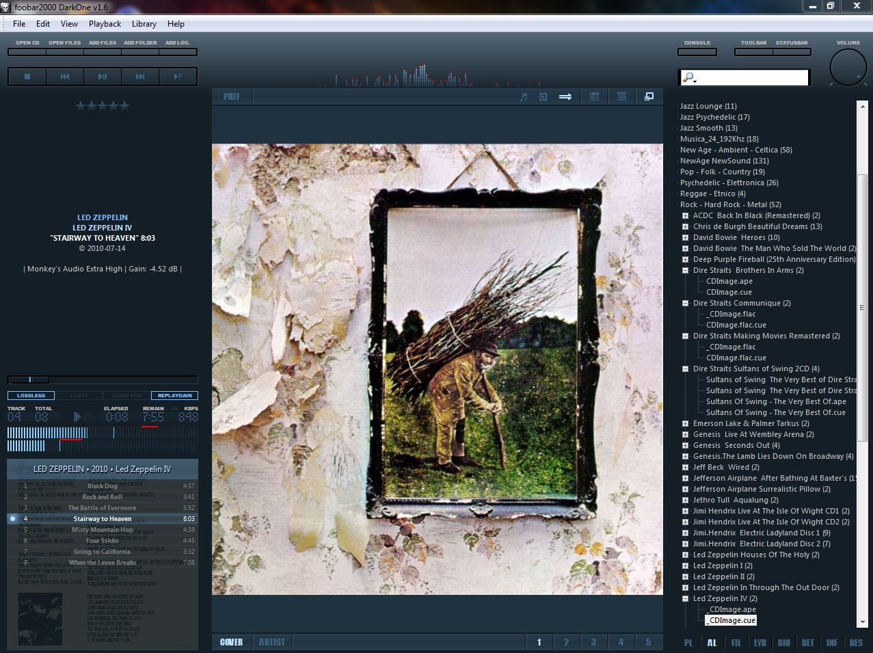Image resolution: width=873 pixels, height=653 pixels.
Task: Set rating to one star
Action: coord(80,106)
